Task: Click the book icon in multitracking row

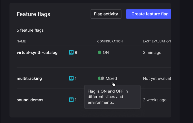Action: click(x=71, y=78)
